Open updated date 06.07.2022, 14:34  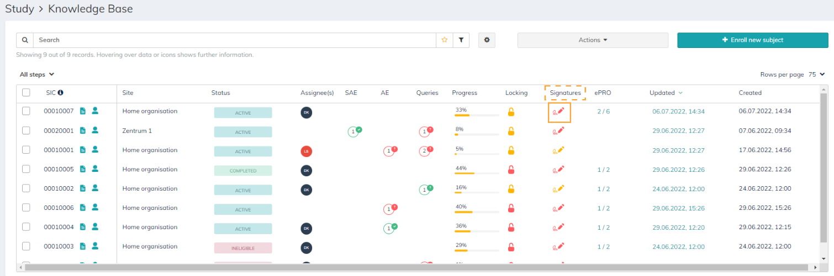click(678, 111)
